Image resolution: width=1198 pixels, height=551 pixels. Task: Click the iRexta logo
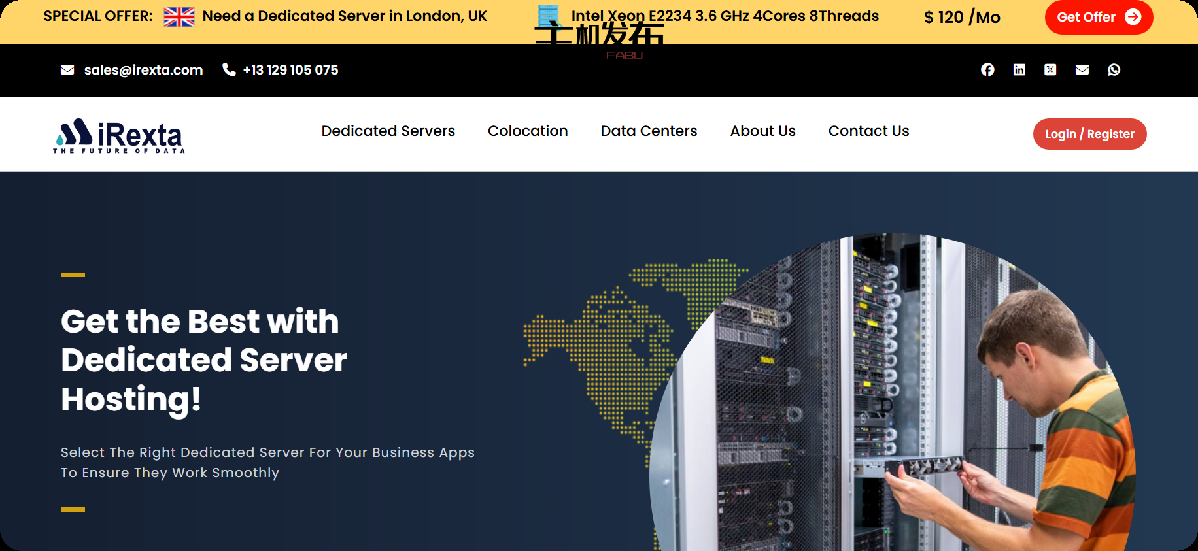click(118, 135)
